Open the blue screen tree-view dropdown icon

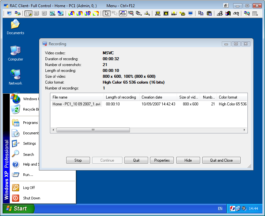click(x=60, y=13)
